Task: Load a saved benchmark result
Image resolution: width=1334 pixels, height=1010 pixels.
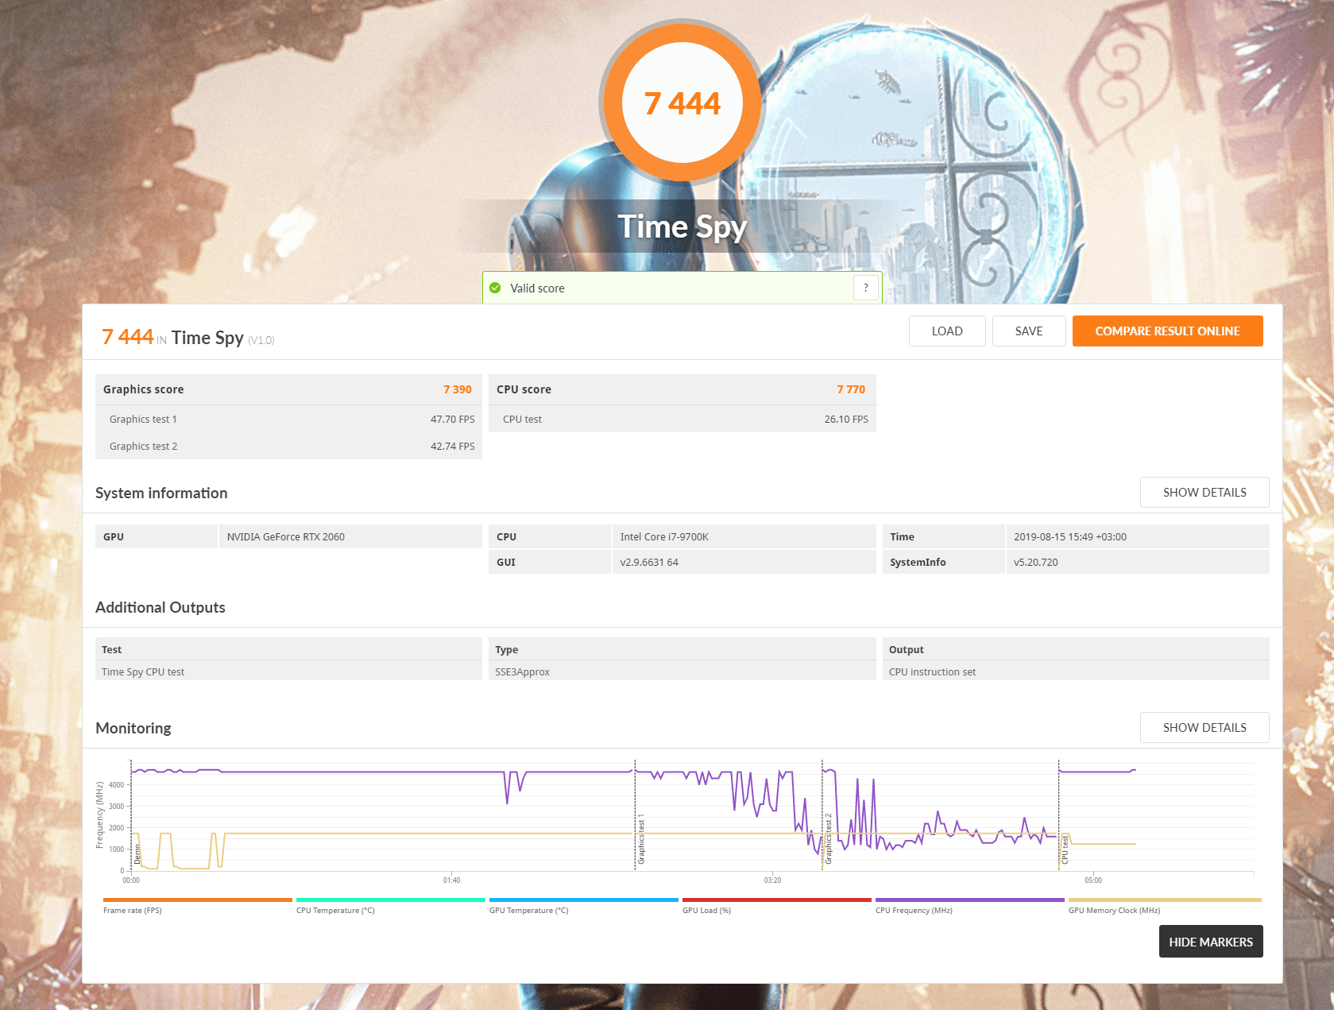Action: click(x=946, y=331)
